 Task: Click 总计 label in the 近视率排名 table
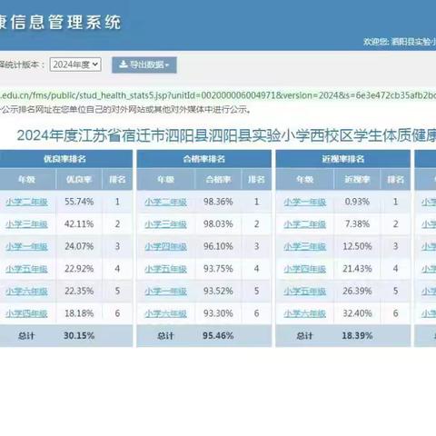coord(305,336)
